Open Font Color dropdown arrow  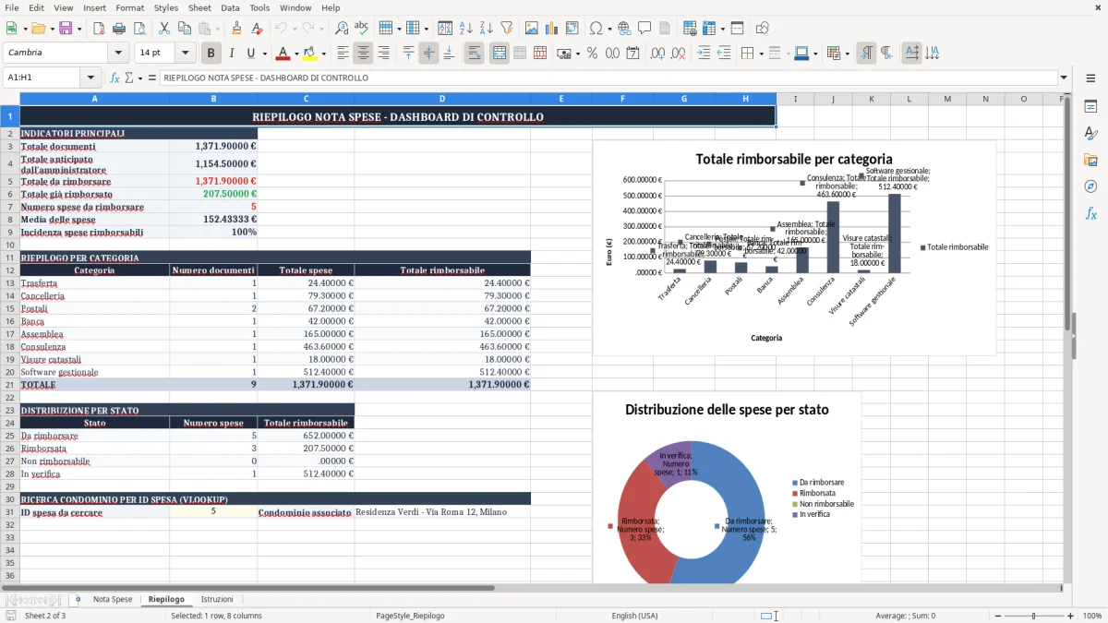[296, 54]
